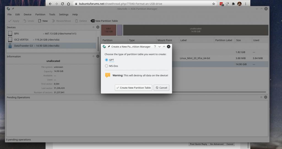Click the New partition toolbar icon
The image size is (282, 149).
(x=40, y=21)
